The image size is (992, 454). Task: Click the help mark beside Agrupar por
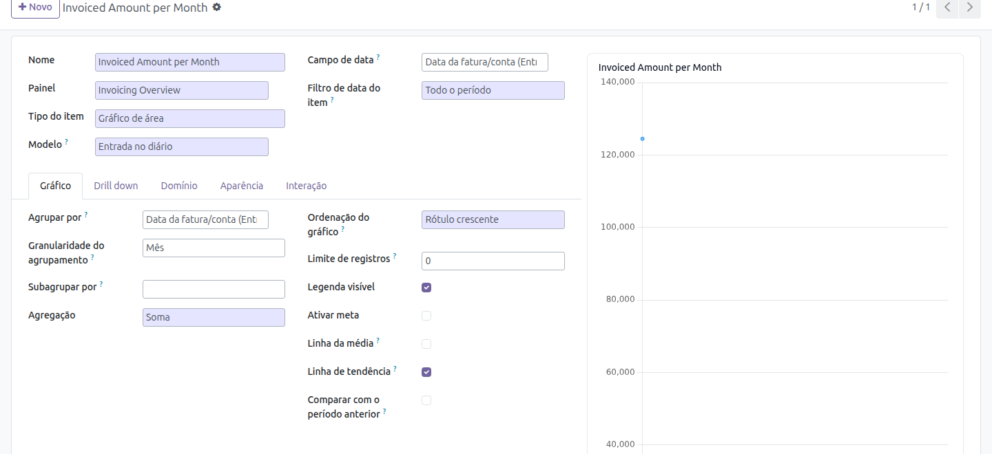tap(86, 214)
